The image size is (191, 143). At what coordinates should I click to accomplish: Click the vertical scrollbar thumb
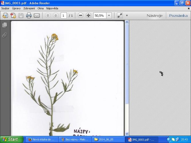127,64
